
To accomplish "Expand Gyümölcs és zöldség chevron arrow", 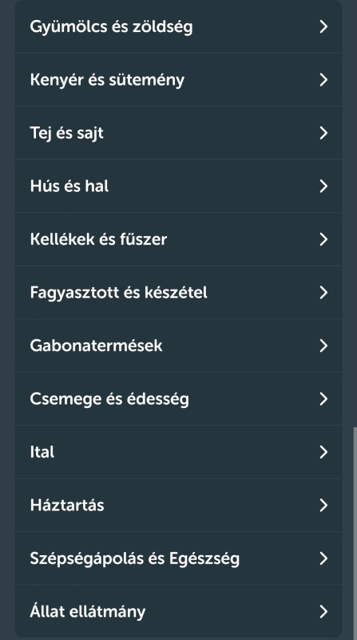I will pyautogui.click(x=323, y=26).
